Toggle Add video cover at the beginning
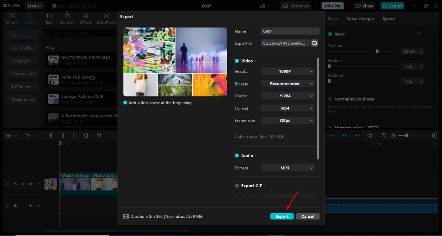Image resolution: width=442 pixels, height=236 pixels. click(x=125, y=103)
